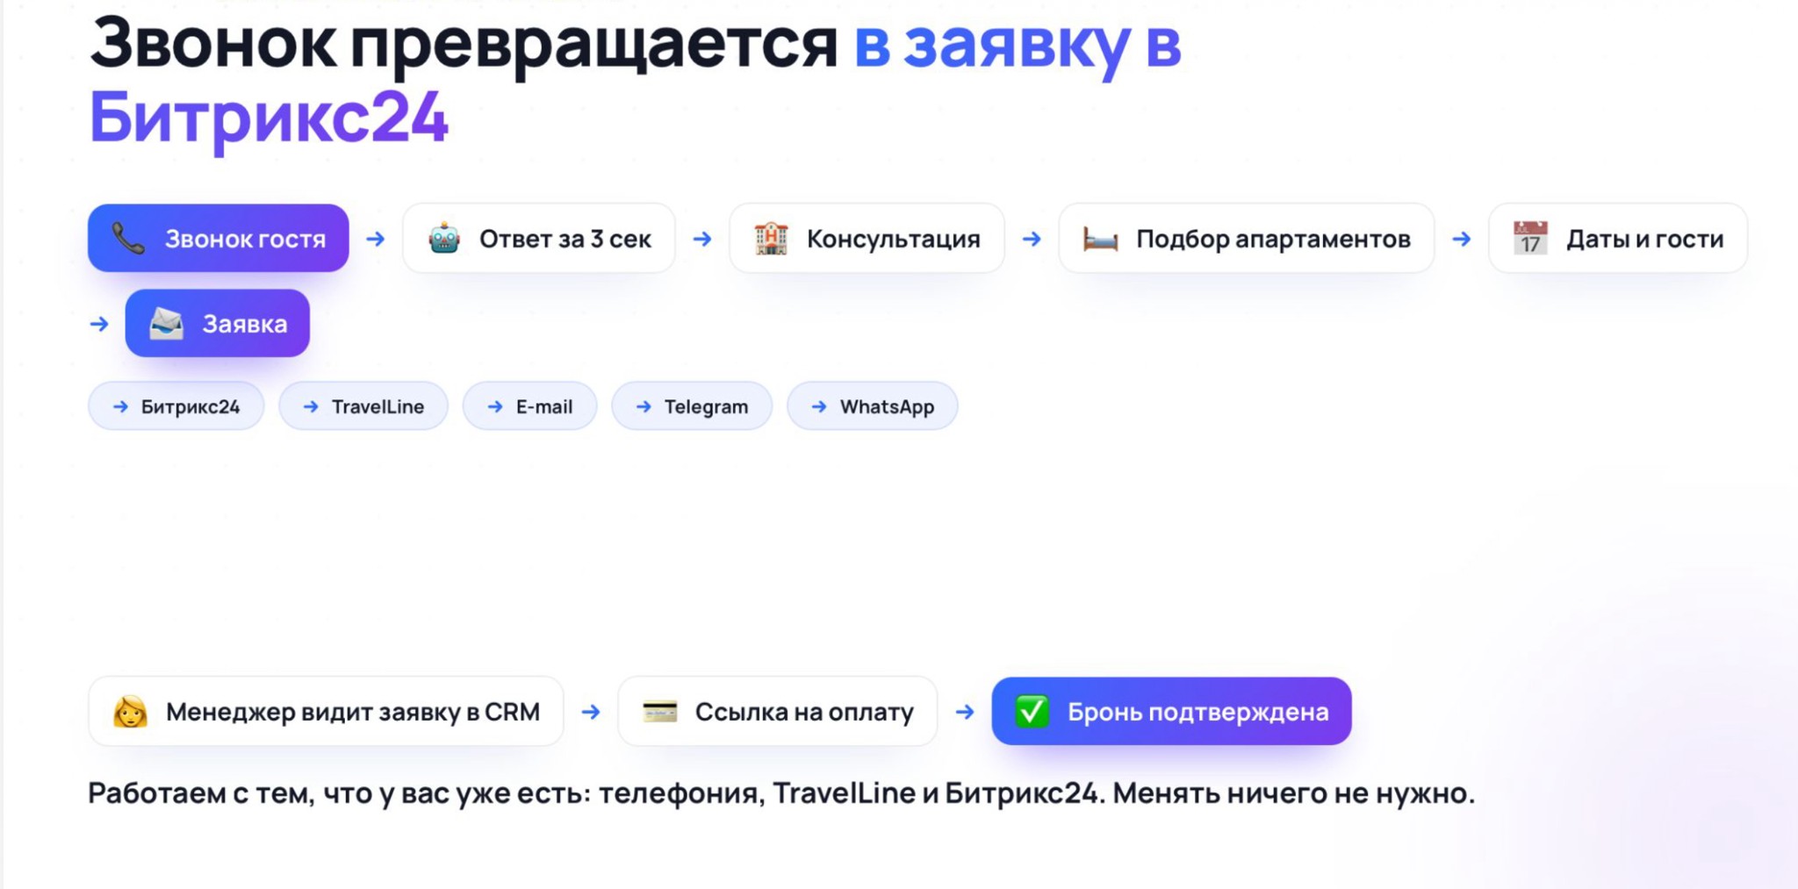
Task: Click the robot icon beside Ответ за 3 сек
Action: tap(444, 239)
